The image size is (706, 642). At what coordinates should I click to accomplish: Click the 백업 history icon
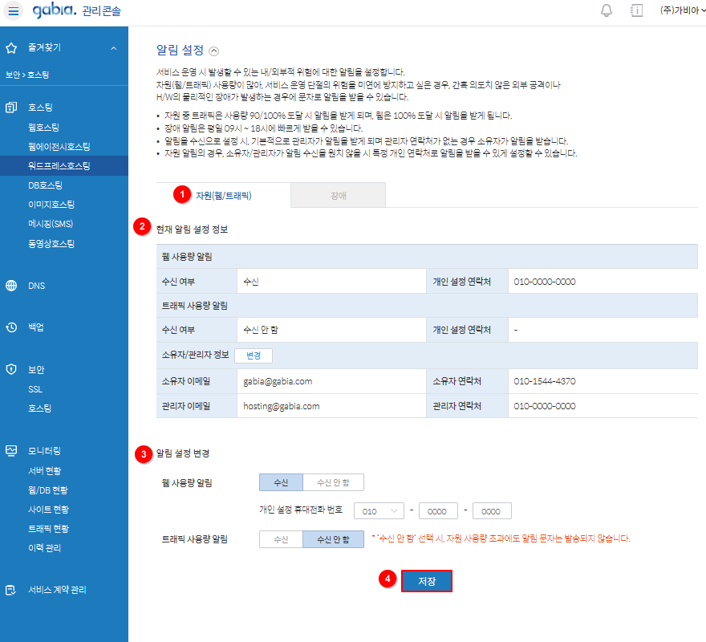[x=11, y=327]
